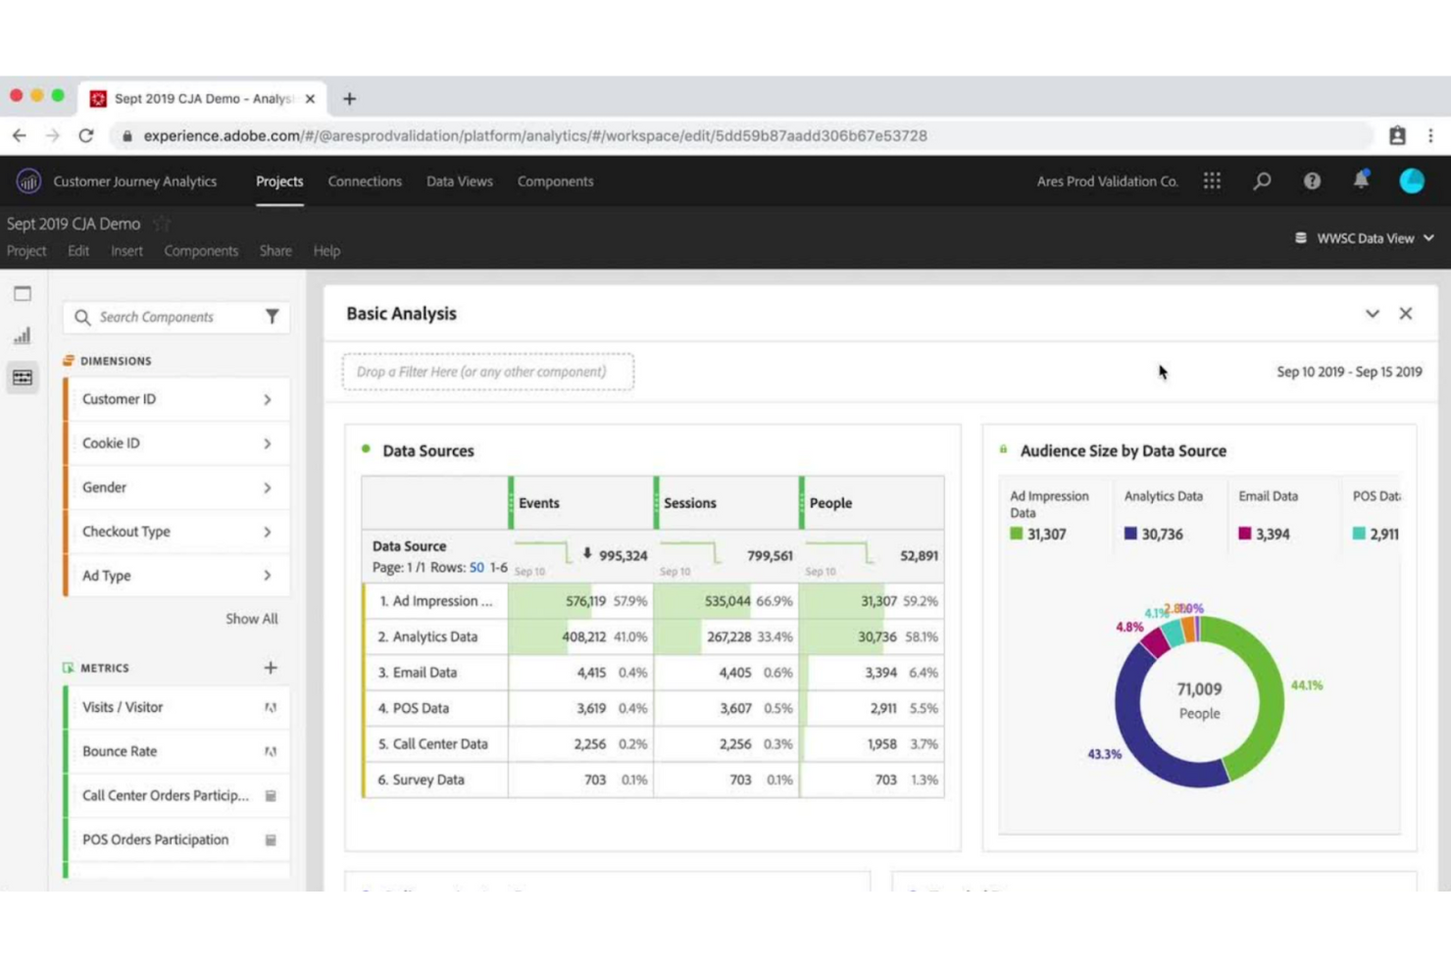The width and height of the screenshot is (1451, 968).
Task: Expand the Gender dimension
Action: tap(267, 487)
